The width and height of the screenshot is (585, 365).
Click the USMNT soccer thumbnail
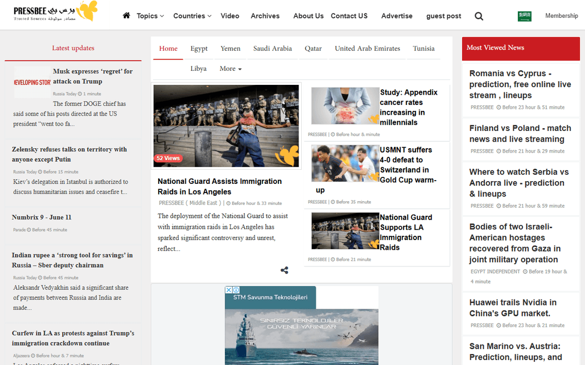click(345, 163)
